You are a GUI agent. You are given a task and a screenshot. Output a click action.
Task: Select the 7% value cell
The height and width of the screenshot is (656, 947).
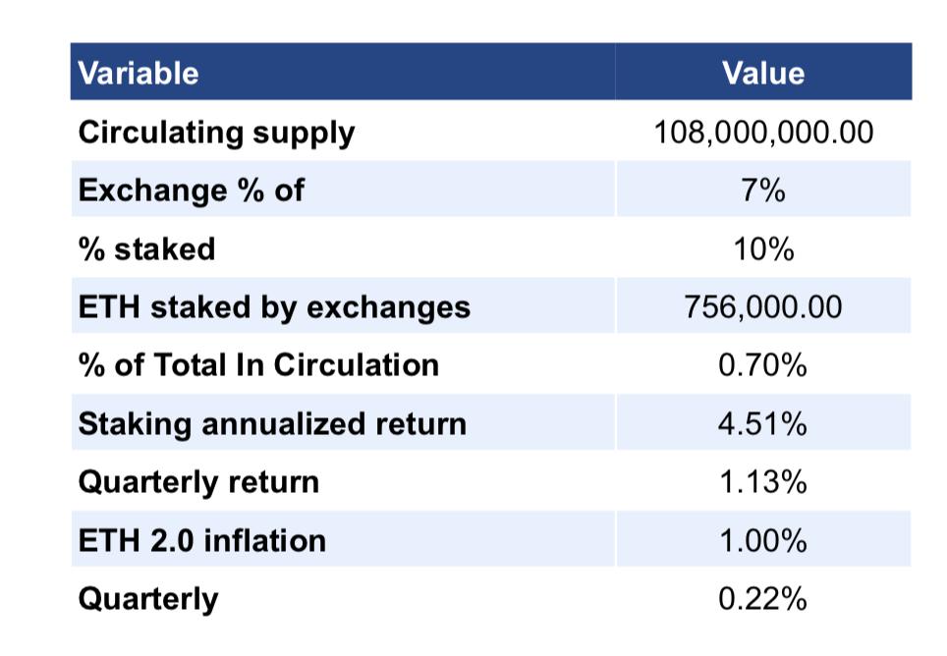tap(763, 191)
